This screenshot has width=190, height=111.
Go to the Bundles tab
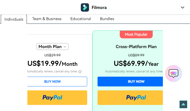coord(107,19)
